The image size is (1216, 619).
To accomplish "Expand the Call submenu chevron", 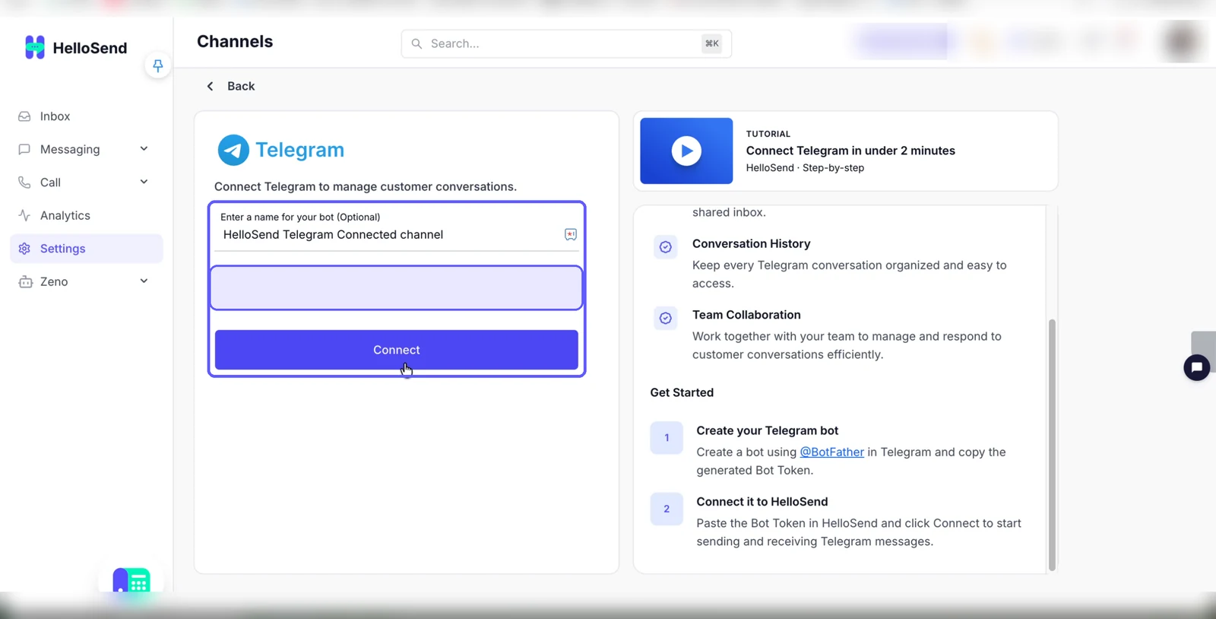I will point(144,182).
